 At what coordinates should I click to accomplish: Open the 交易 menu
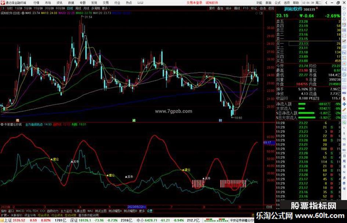click(106, 3)
